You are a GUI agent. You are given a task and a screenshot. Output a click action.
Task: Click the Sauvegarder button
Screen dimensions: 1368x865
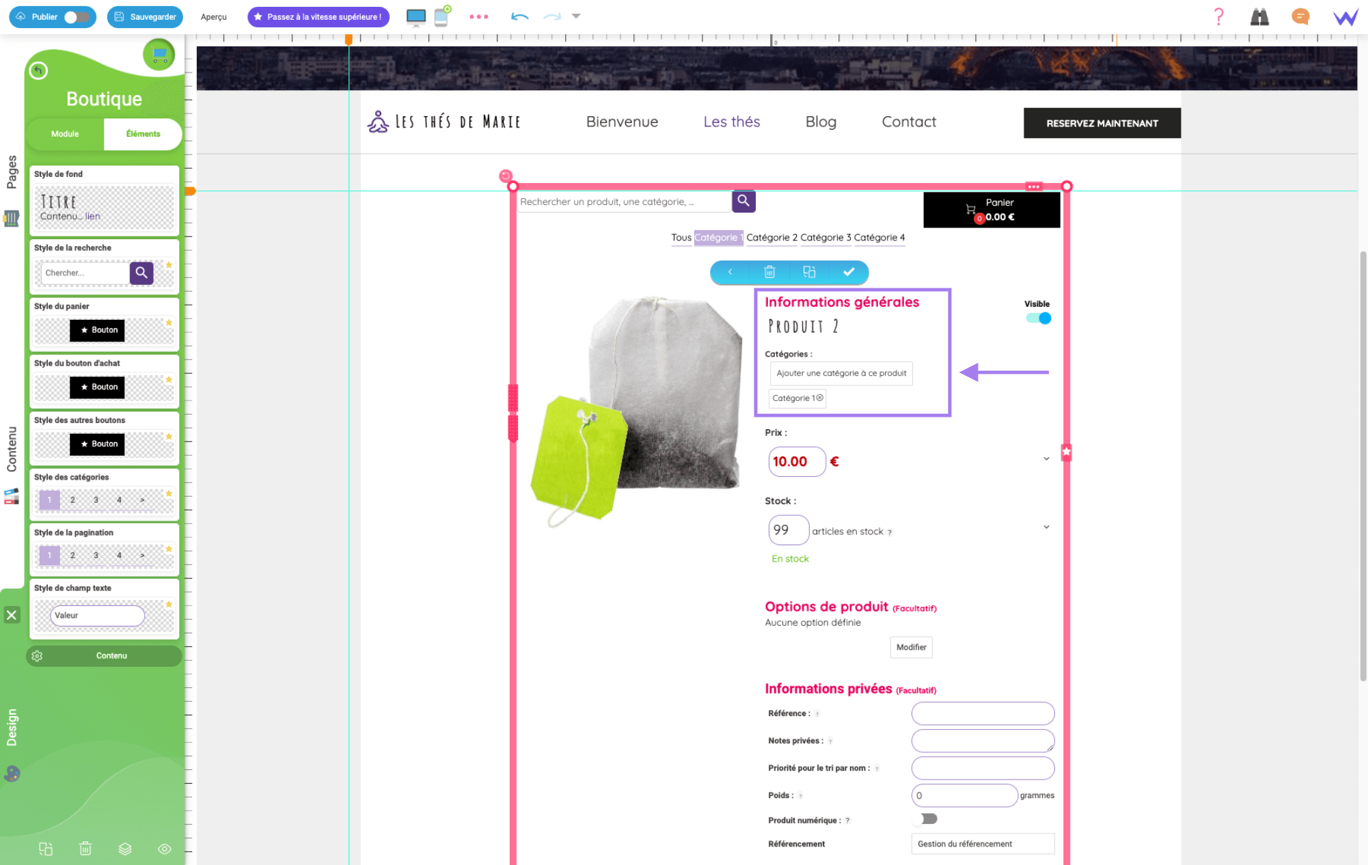145,17
